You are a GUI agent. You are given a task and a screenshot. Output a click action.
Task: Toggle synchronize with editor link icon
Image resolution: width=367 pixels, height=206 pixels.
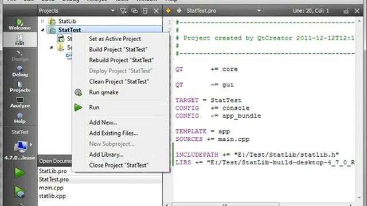[134, 11]
